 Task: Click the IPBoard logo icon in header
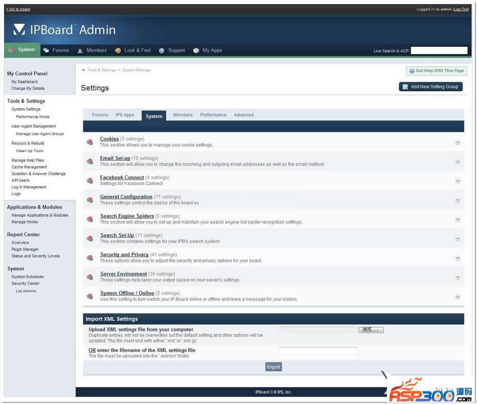pyautogui.click(x=19, y=29)
